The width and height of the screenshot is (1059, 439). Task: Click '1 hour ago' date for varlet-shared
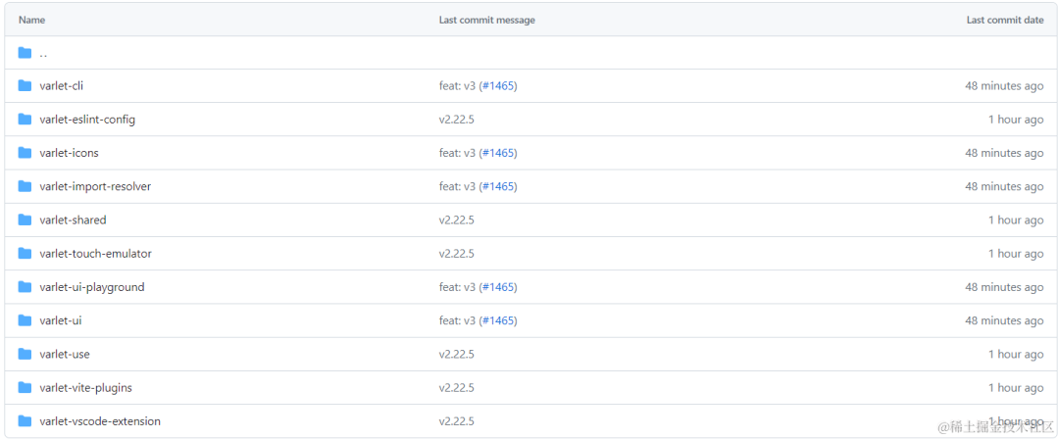pos(1016,220)
